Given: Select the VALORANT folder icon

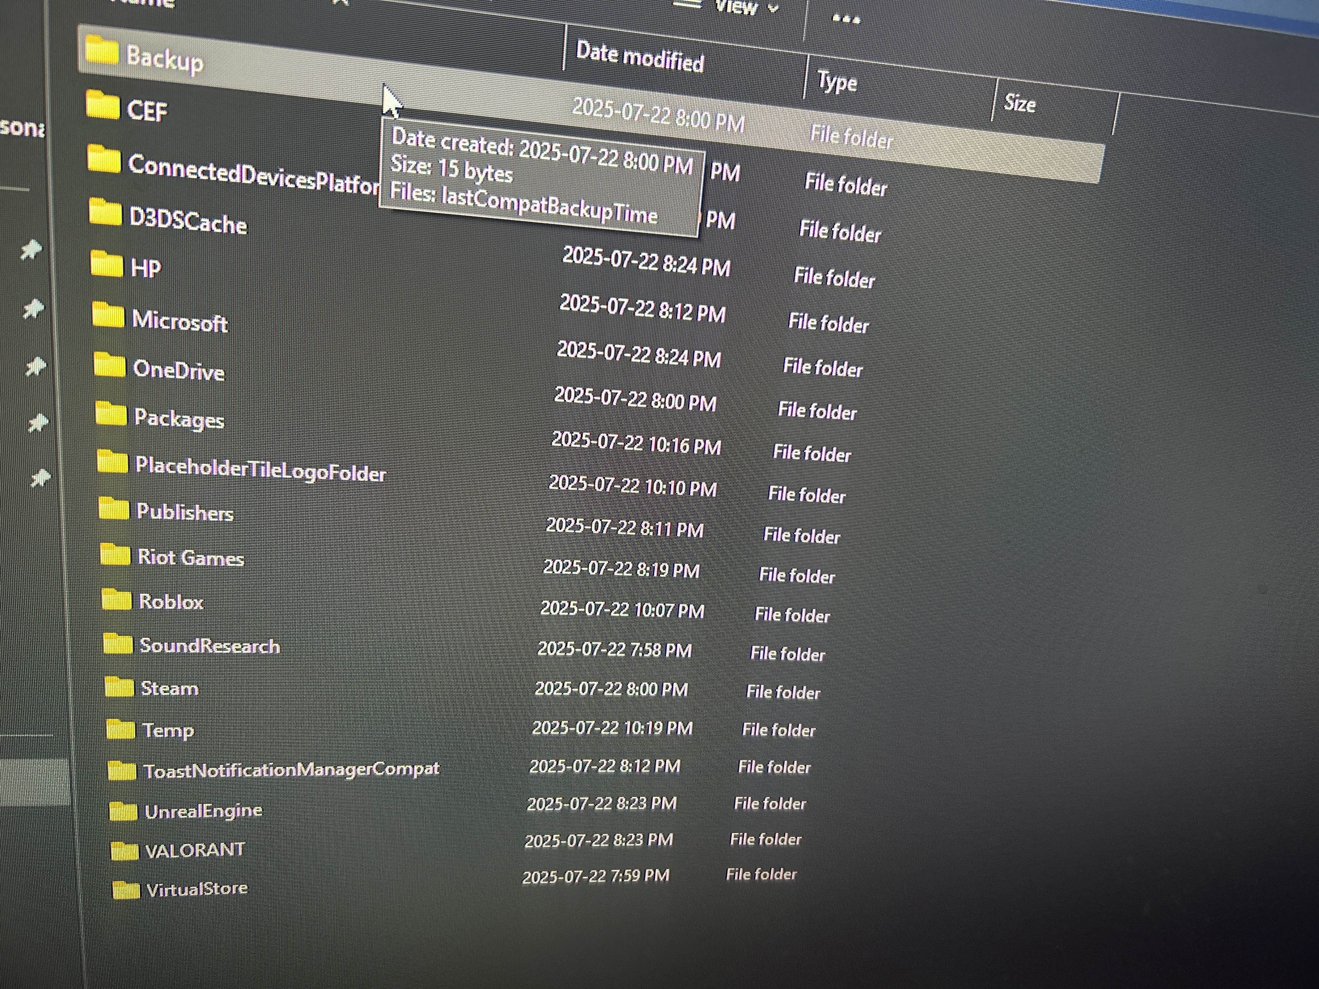Looking at the screenshot, I should pyautogui.click(x=125, y=851).
